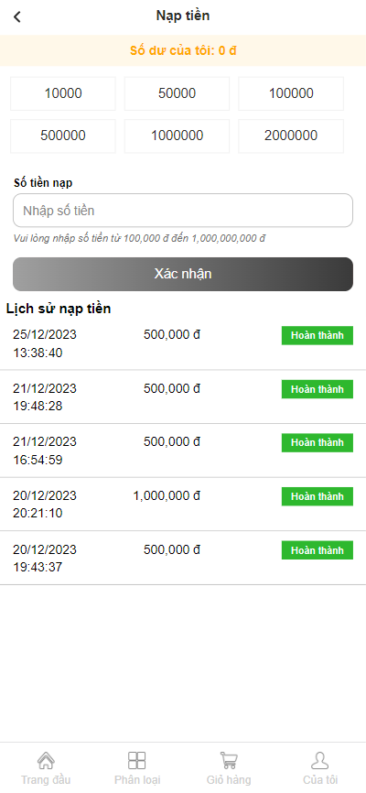
Task: Select the 50000 amount option
Action: [x=177, y=93]
